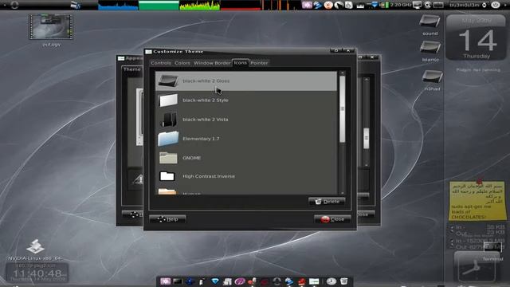
Task: Click the blue diamond icon in bottom dock
Action: 215,281
